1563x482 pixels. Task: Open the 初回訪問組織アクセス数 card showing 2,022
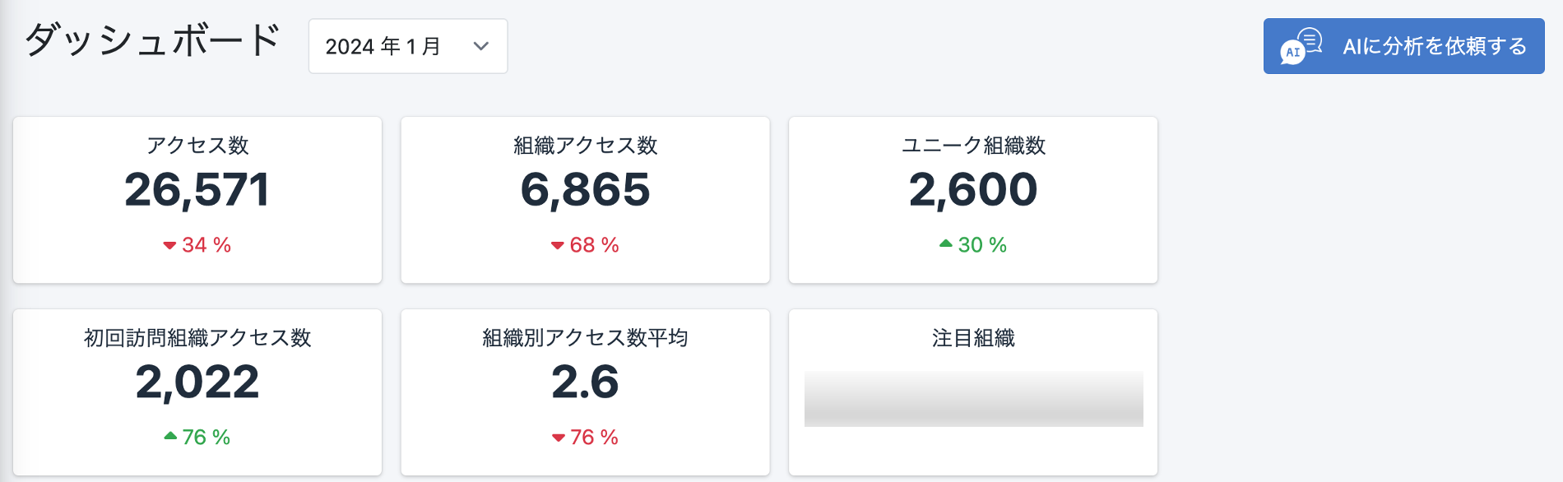point(197,392)
